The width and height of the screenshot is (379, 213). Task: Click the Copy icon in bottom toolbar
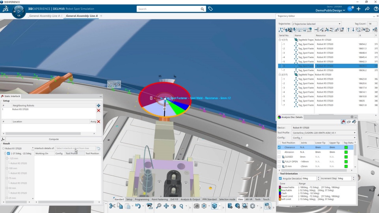point(120,206)
